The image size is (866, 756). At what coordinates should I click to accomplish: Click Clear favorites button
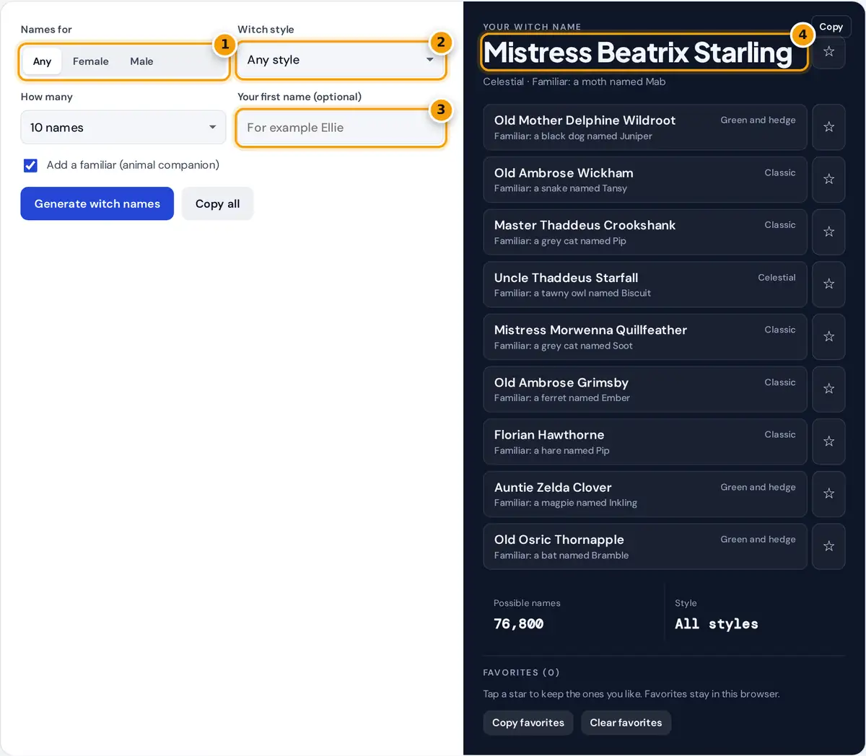[626, 723]
